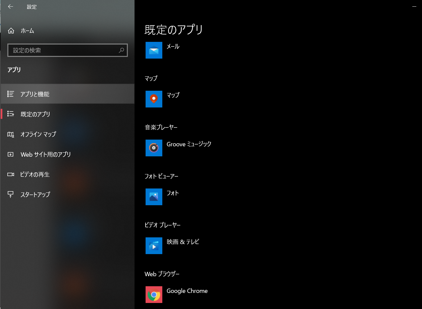Open Web サイト用のアプリ settings
Screen dimensions: 422x309
pyautogui.click(x=67, y=154)
